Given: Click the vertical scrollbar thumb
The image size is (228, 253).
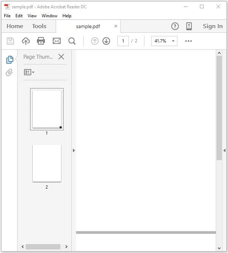Looking at the screenshot, I should 219,108.
